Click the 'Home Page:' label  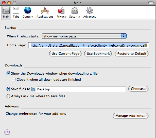[16, 45]
